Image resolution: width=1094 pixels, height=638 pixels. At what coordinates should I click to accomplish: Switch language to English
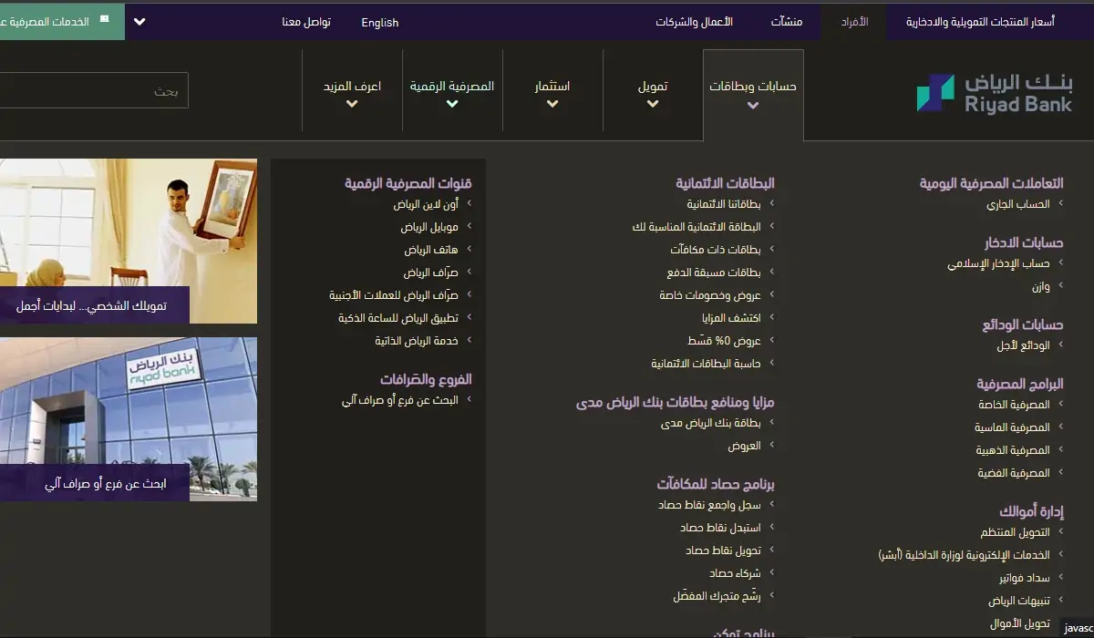[380, 23]
